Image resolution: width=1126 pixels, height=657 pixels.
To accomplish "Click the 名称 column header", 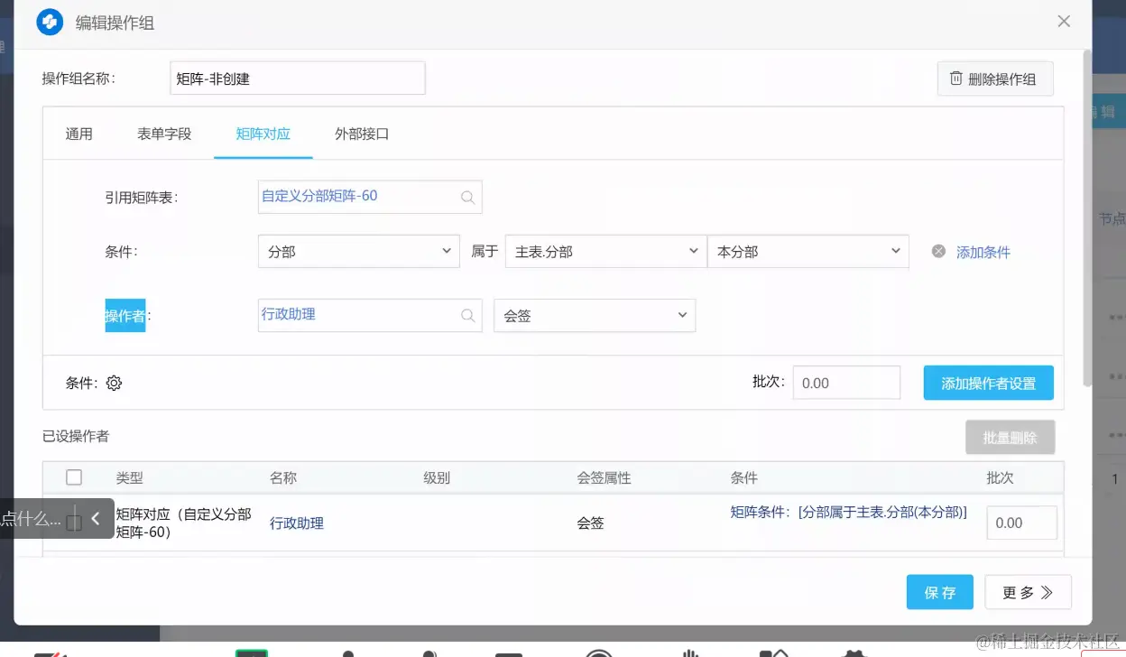I will pyautogui.click(x=283, y=478).
